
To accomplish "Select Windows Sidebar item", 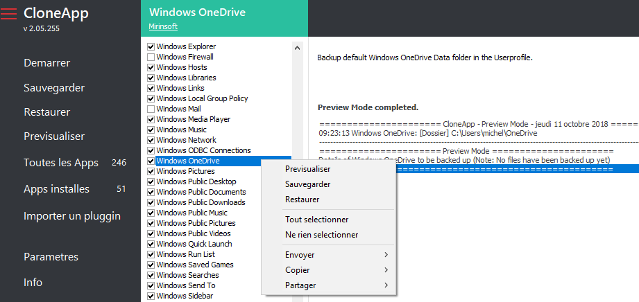I will [184, 296].
